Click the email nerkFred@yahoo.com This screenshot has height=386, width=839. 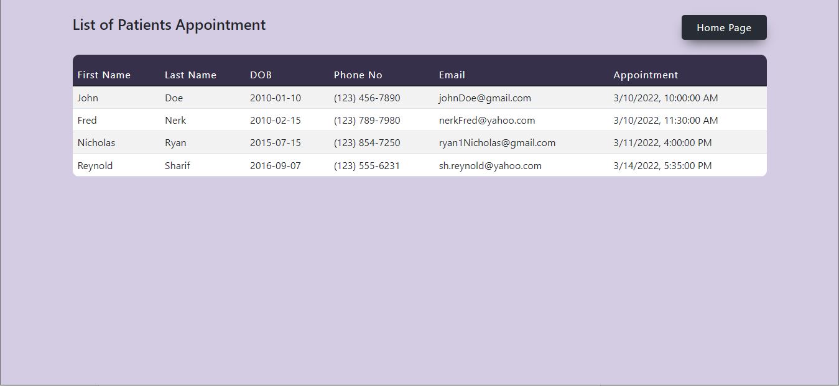487,120
